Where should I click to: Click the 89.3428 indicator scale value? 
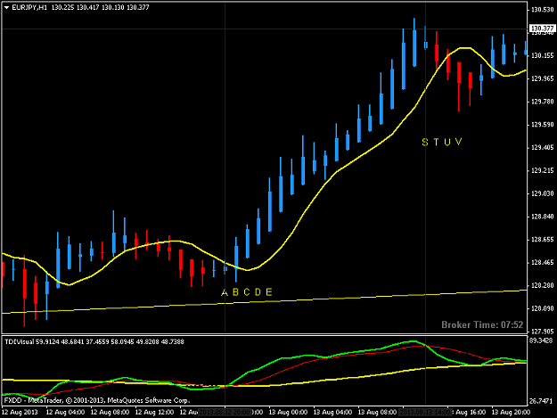tap(541, 340)
